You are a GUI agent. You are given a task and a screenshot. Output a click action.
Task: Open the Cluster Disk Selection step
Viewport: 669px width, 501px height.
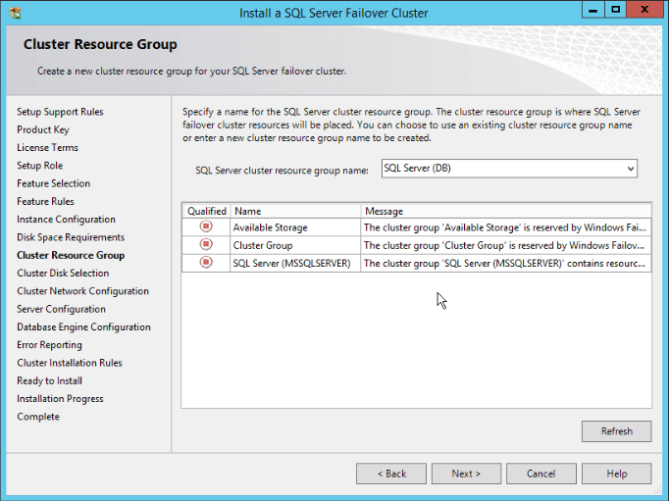point(63,274)
